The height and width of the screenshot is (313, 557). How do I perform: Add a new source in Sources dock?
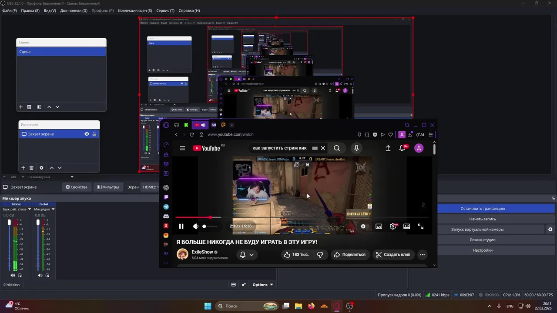pos(23,168)
